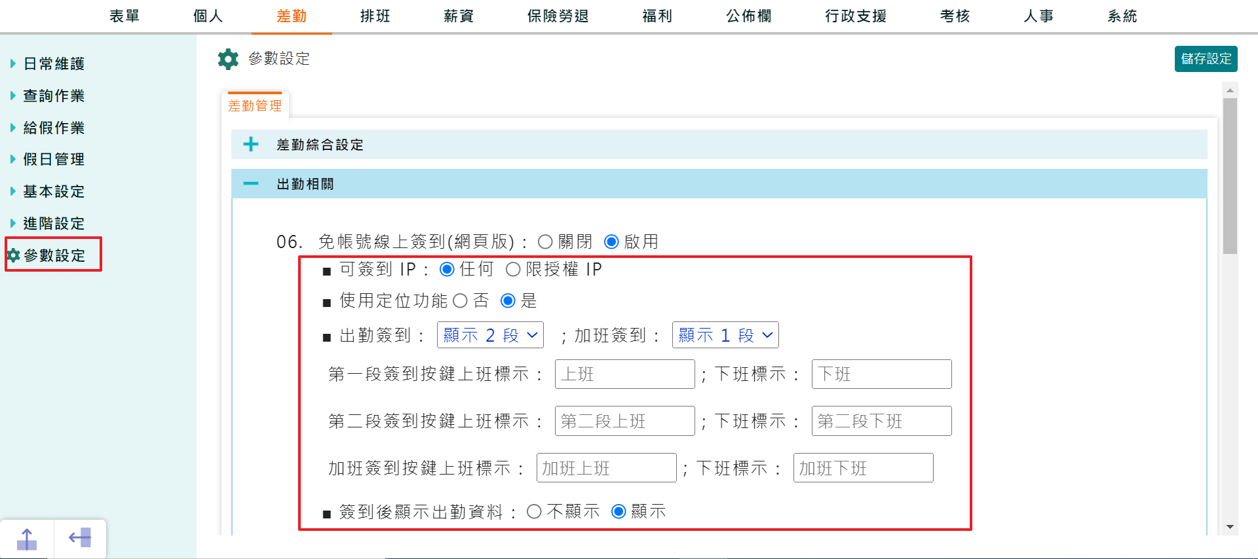Open the 保險勞退 top menu

pyautogui.click(x=558, y=16)
